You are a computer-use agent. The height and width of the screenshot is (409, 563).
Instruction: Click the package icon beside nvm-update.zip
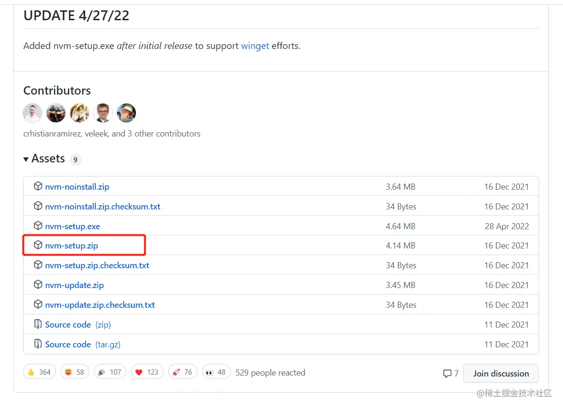38,285
